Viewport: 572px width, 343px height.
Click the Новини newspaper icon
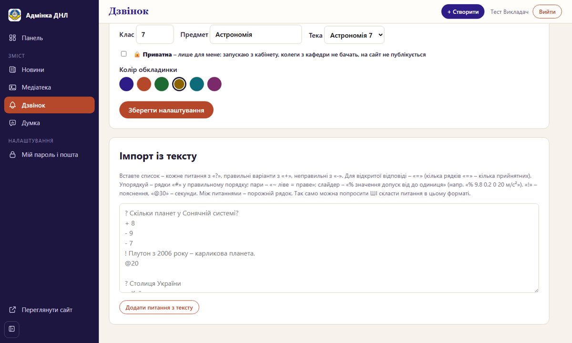click(13, 70)
